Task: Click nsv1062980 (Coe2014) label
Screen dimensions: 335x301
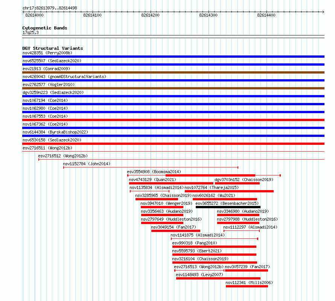Action: click(x=45, y=108)
